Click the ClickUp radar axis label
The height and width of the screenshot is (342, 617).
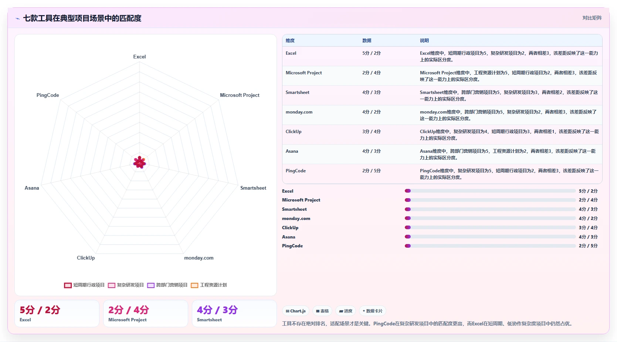86,258
